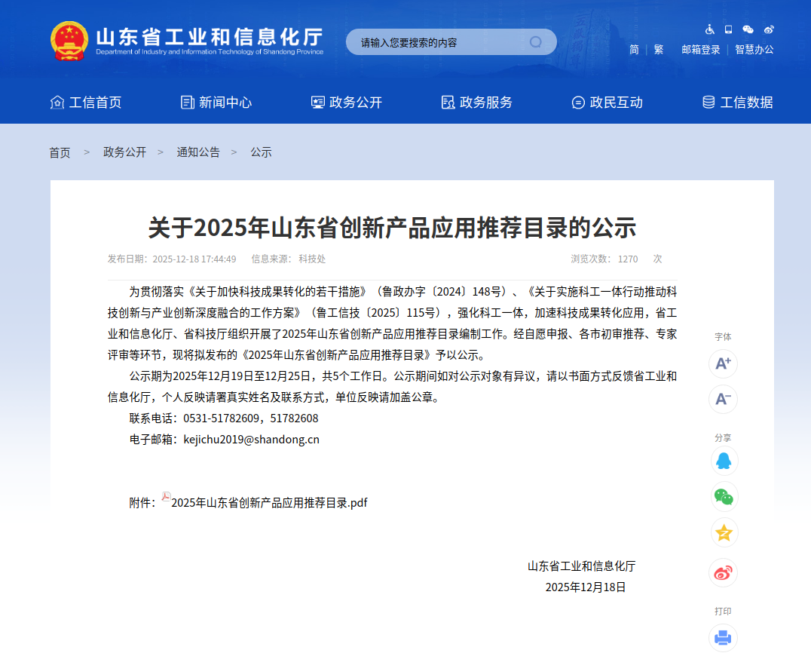The width and height of the screenshot is (811, 653).
Task: Click the WeChat icon in the top bar
Action: (x=747, y=29)
